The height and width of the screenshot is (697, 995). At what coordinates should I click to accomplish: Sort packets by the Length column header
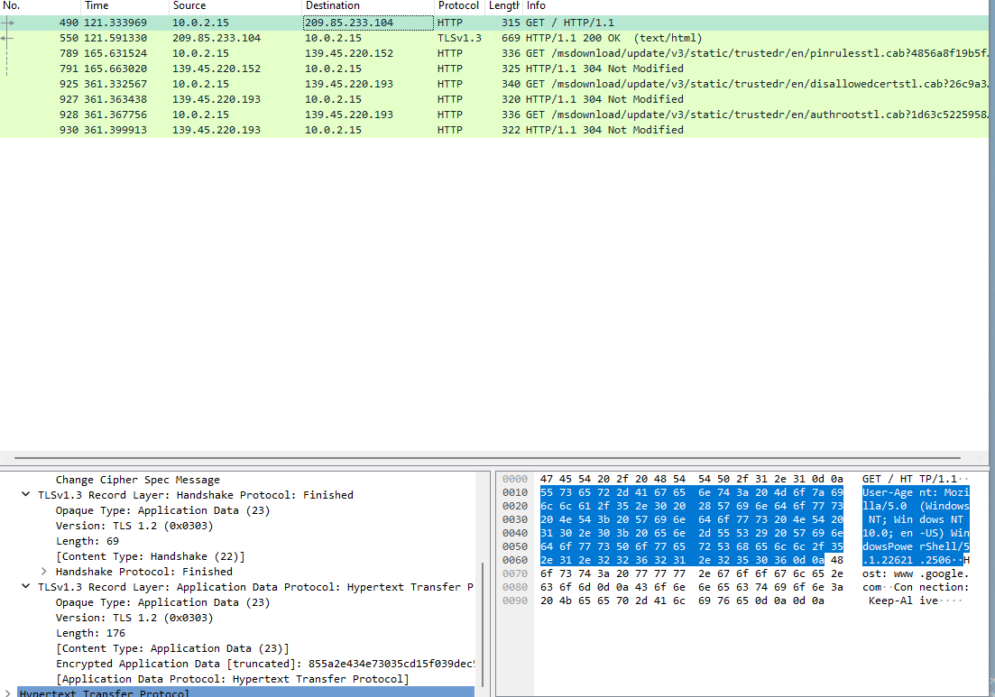point(504,5)
